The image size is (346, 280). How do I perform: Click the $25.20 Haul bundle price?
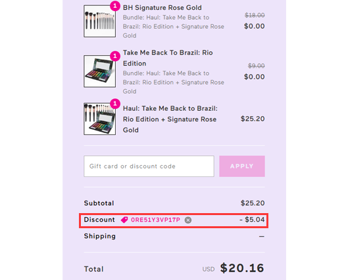(253, 119)
